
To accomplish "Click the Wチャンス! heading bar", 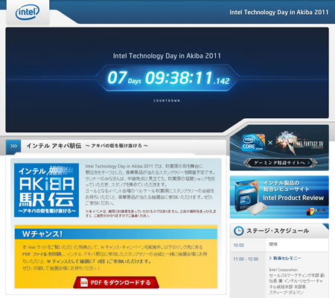I will pyautogui.click(x=116, y=234).
